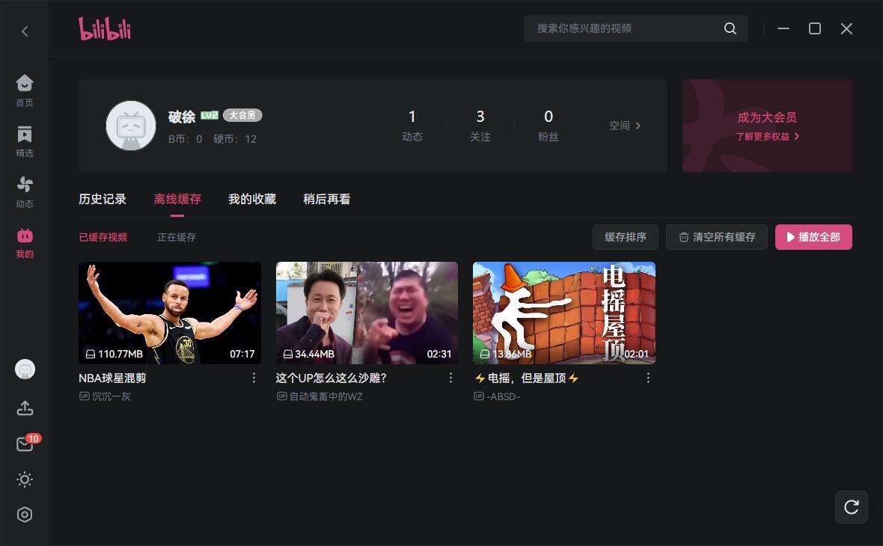The image size is (883, 546).
Task: Toggle the theme with the sun icon
Action: tap(25, 479)
